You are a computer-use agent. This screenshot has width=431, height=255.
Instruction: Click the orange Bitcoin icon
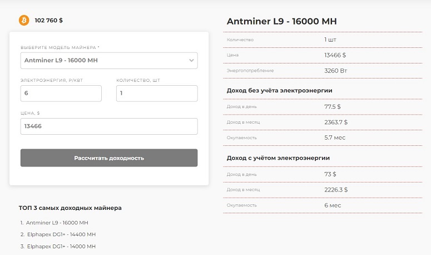coord(24,21)
